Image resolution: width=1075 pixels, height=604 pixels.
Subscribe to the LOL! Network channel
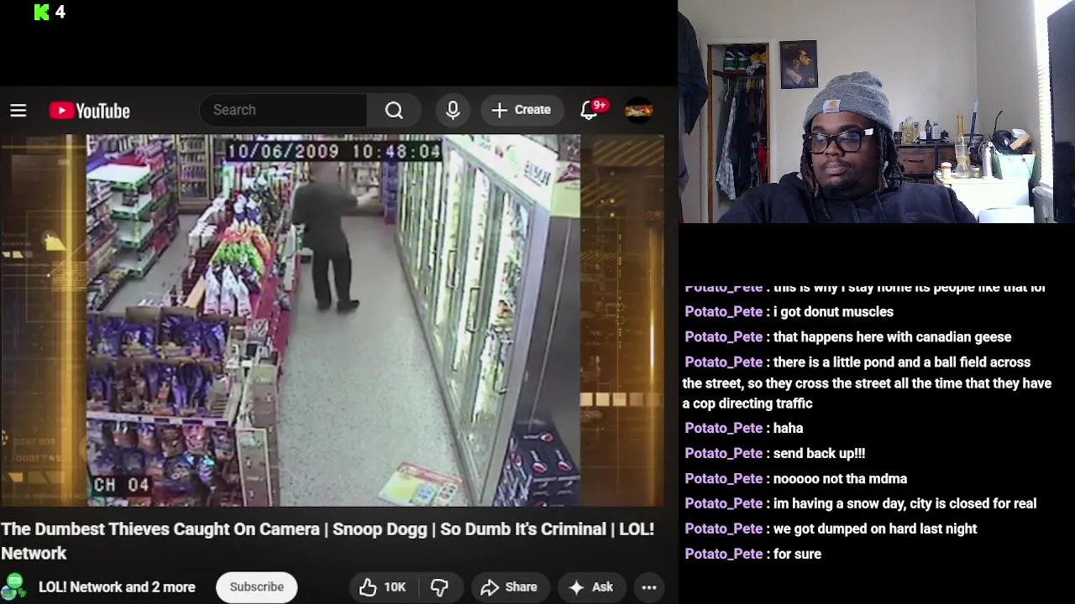tap(256, 586)
